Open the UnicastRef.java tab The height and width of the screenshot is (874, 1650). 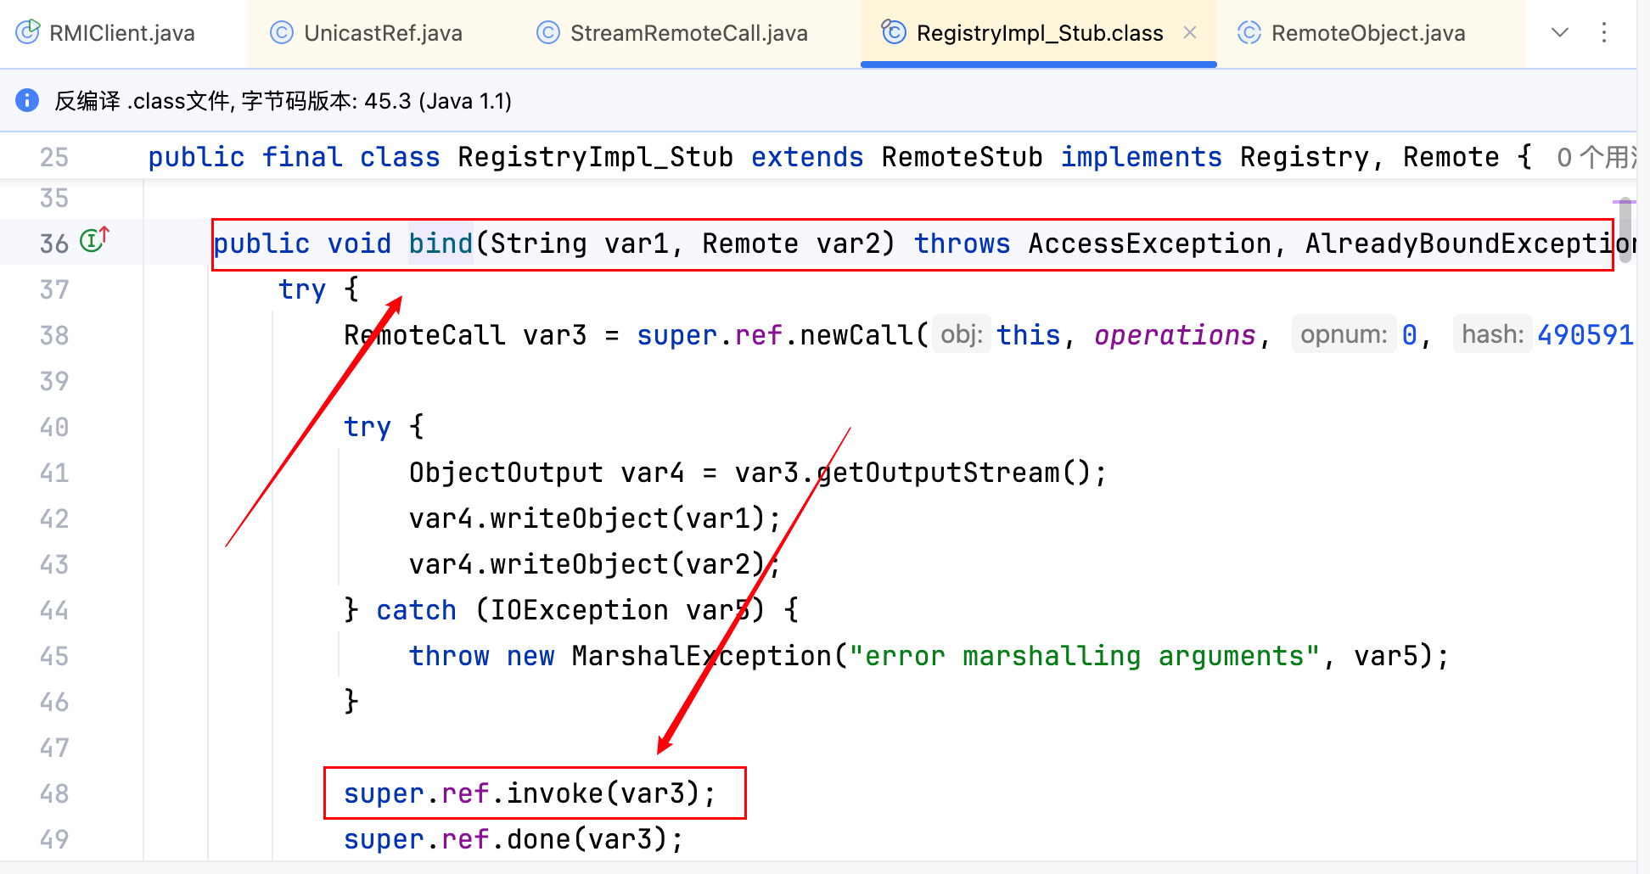click(x=382, y=33)
